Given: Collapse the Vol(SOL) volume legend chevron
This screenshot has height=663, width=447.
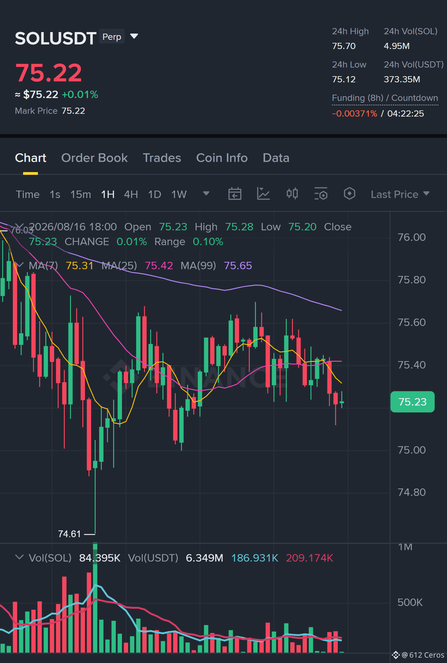Looking at the screenshot, I should click(19, 557).
